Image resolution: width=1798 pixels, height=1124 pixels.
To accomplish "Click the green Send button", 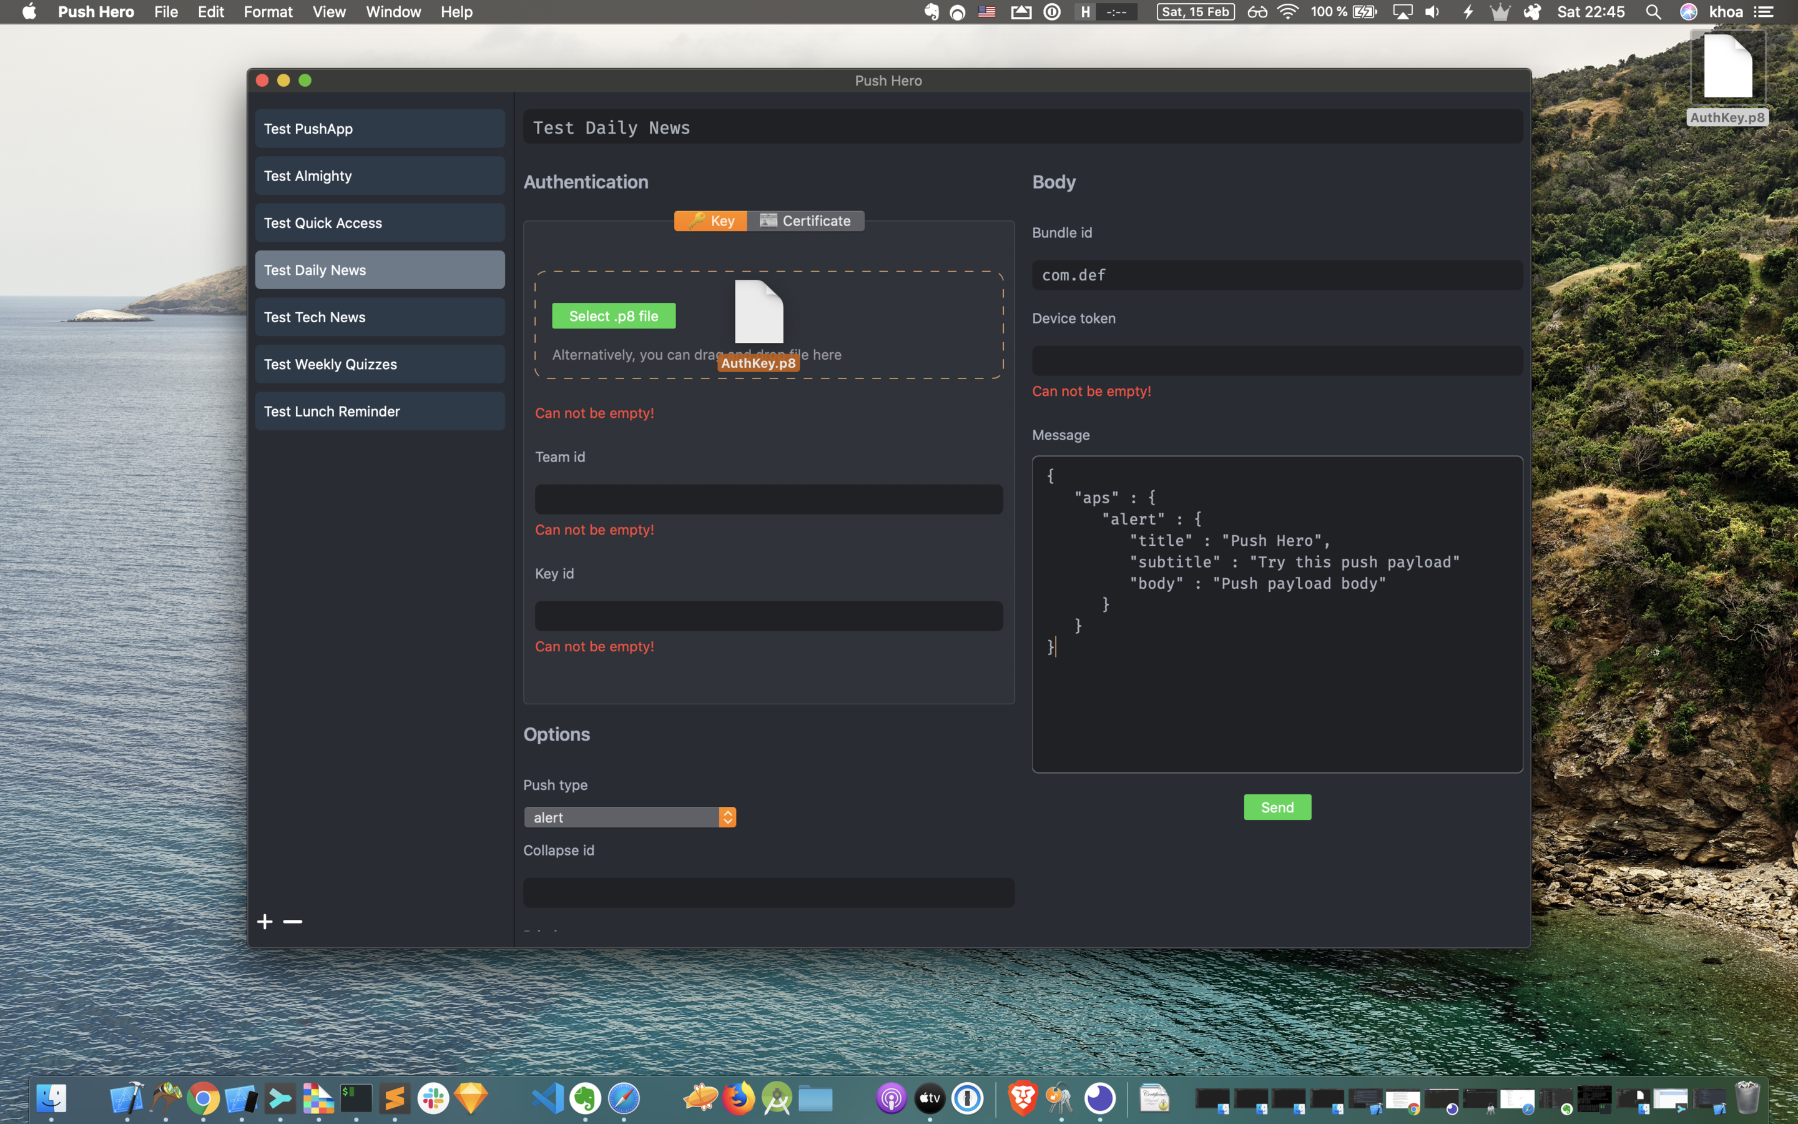I will tap(1277, 807).
